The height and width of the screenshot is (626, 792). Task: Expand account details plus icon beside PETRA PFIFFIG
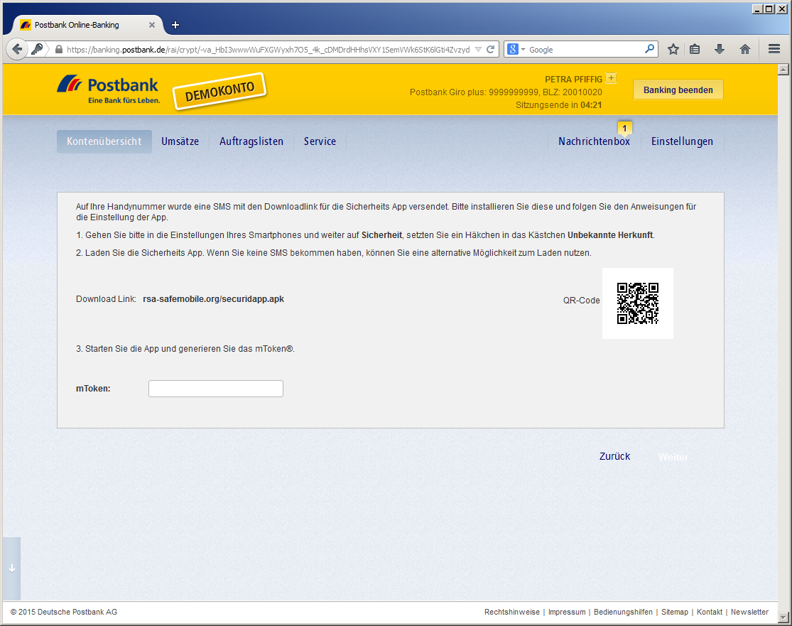(611, 78)
